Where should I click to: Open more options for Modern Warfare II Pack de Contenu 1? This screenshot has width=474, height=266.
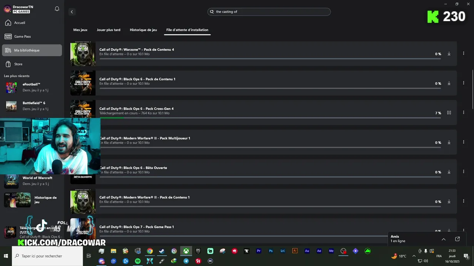tap(463, 201)
